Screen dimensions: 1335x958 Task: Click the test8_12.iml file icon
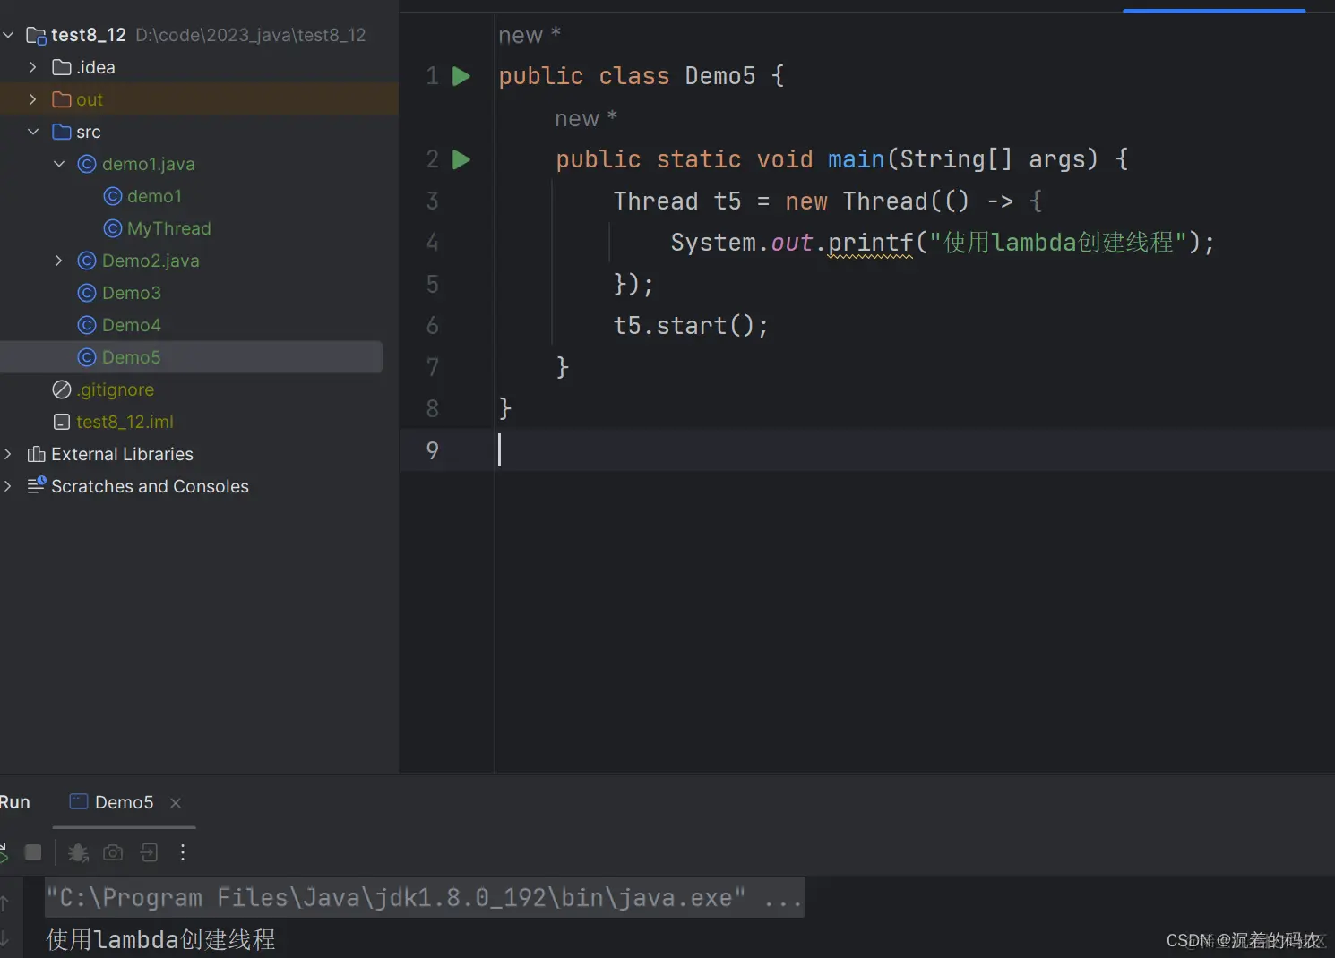pos(62,422)
